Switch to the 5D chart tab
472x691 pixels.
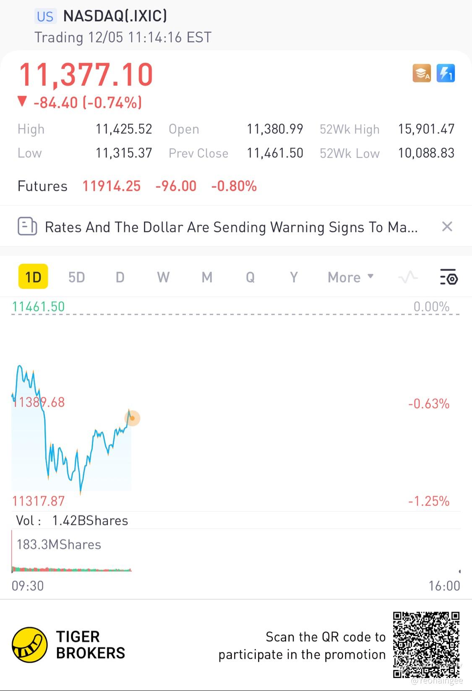click(x=76, y=277)
